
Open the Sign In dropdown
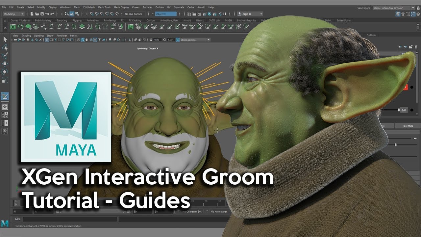click(x=250, y=14)
